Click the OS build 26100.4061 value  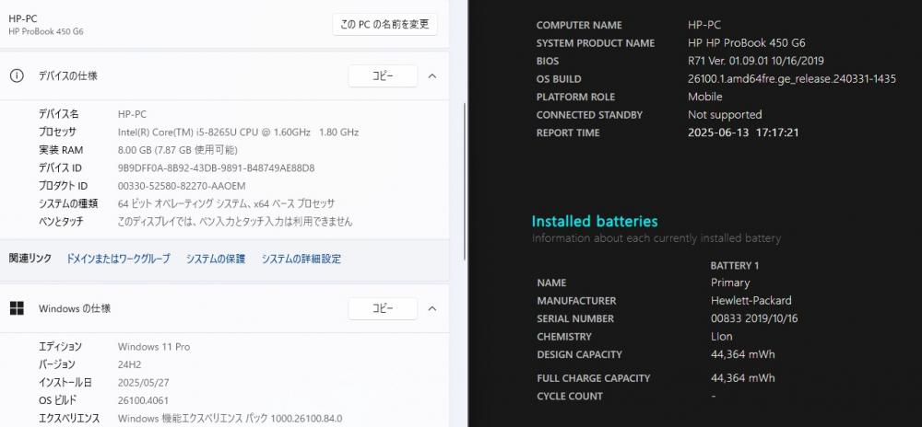click(x=144, y=400)
